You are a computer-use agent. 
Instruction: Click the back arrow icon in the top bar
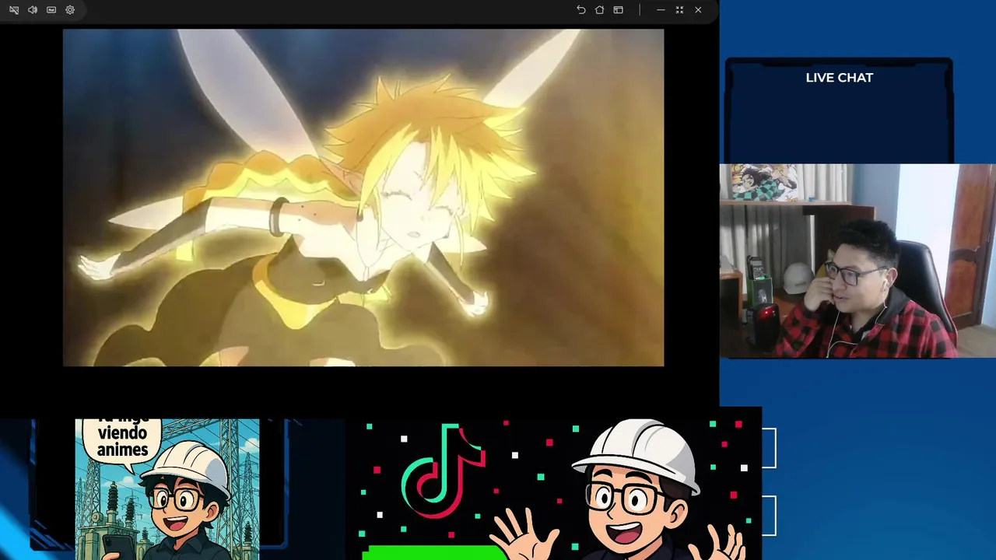tap(580, 10)
